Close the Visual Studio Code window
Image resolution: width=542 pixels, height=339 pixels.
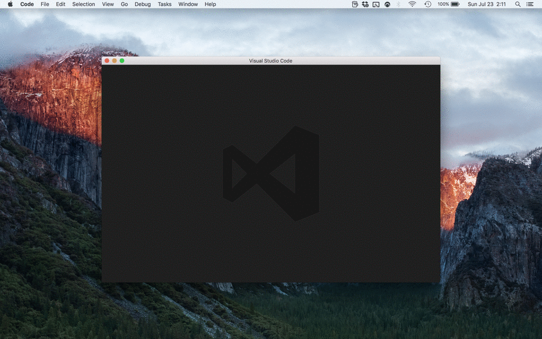pos(107,60)
